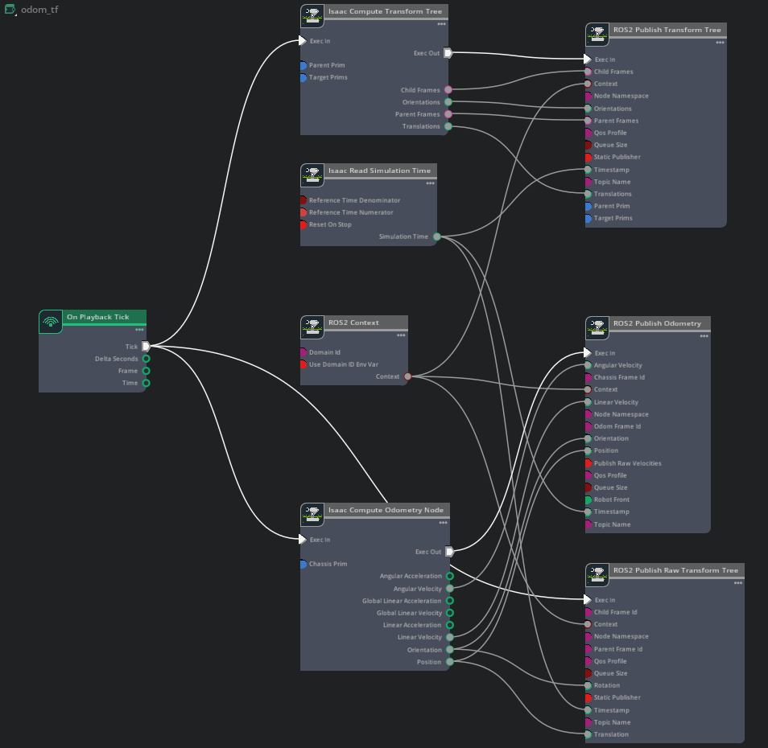Click the On Playback Tick node icon
Viewport: 768px width, 748px height.
[51, 322]
